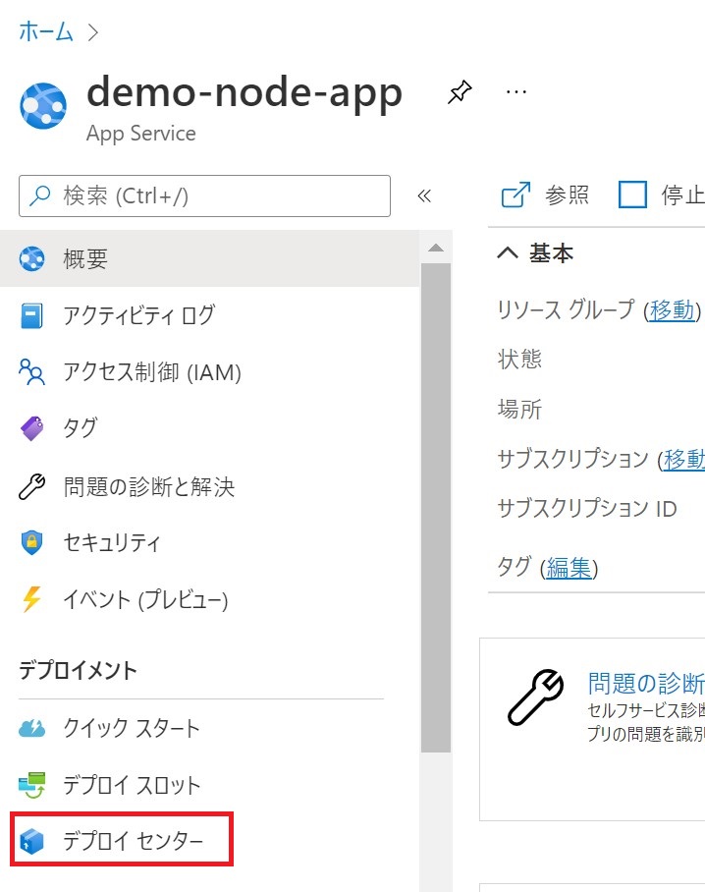Pin demo-node-app to the dashboard
705x892 pixels.
tap(460, 92)
